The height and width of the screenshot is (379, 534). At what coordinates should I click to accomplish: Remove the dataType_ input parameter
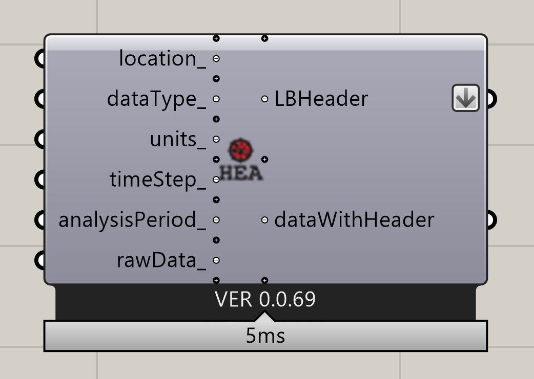216,99
